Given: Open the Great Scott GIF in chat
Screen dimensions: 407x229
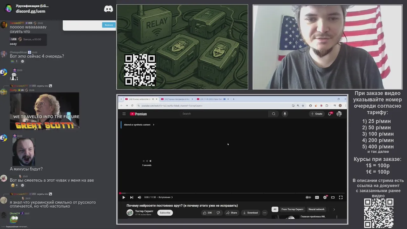Looking at the screenshot, I should click(45, 111).
